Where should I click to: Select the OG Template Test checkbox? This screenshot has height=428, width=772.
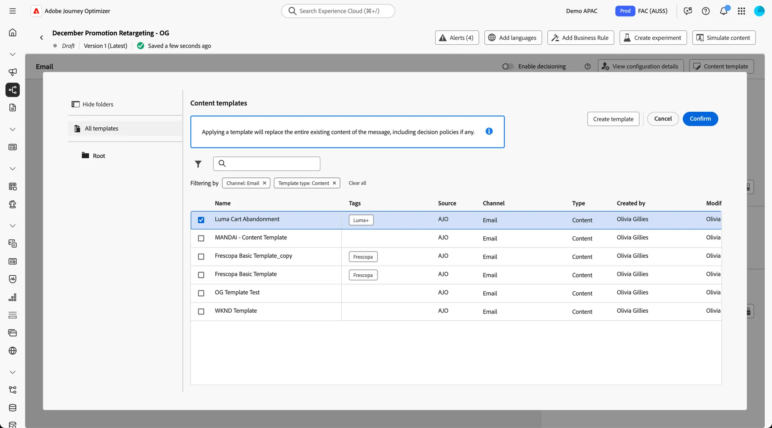click(201, 293)
